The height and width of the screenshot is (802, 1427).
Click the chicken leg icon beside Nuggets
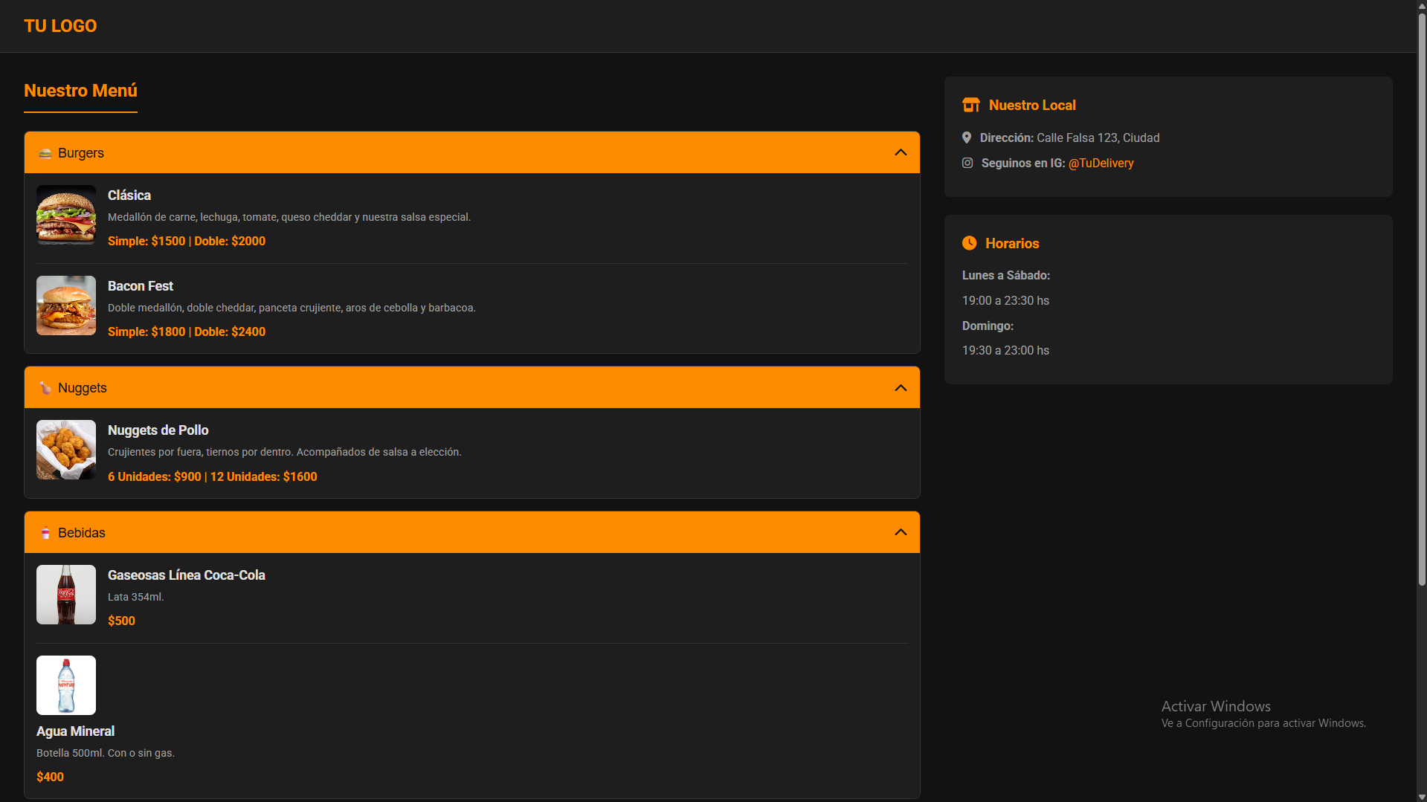[45, 388]
